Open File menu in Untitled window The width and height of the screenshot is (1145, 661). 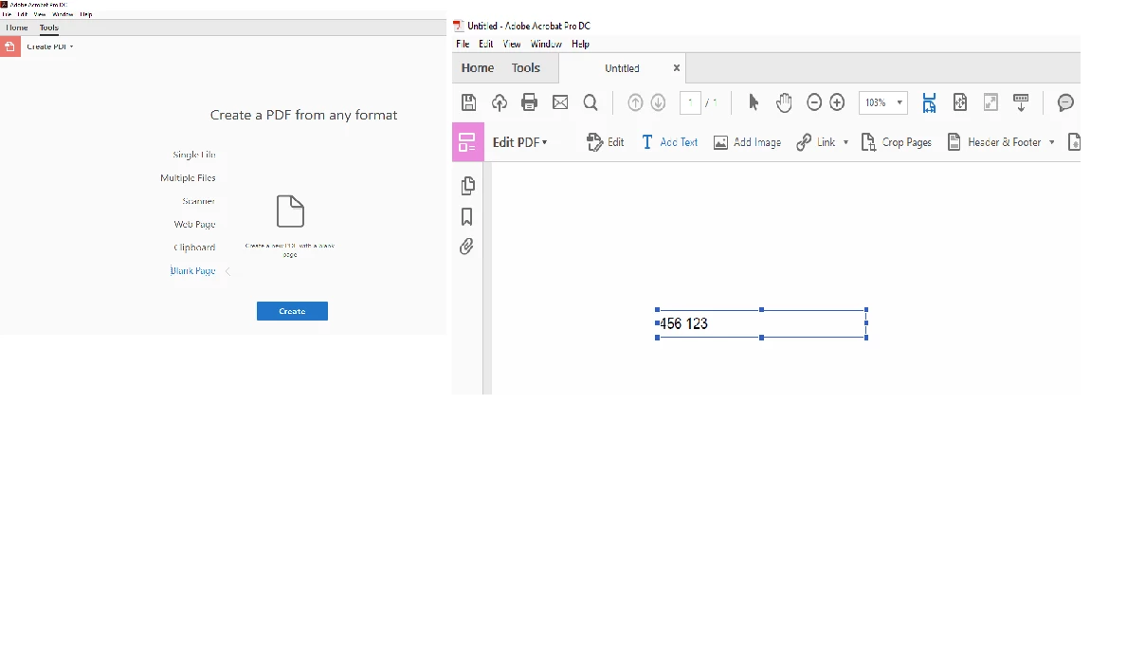click(463, 44)
